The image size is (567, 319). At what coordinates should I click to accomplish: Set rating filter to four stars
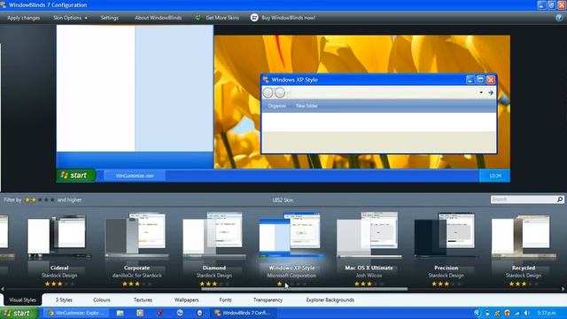(x=46, y=199)
